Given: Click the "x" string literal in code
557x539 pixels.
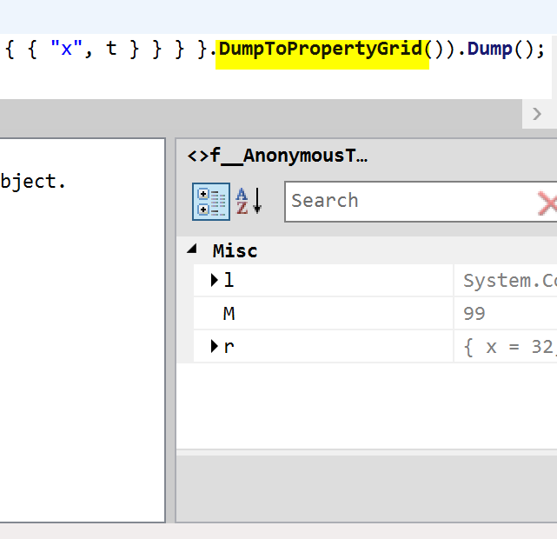Looking at the screenshot, I should [x=65, y=49].
